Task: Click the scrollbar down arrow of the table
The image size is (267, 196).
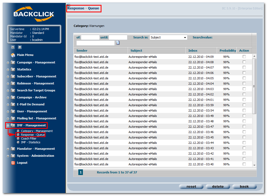Action: (x=254, y=165)
